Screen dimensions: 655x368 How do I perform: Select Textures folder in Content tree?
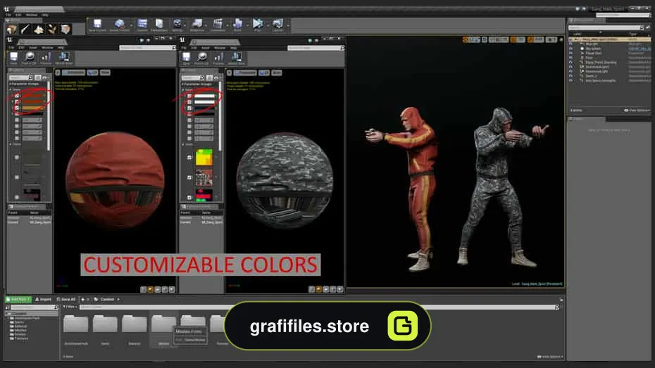click(x=19, y=338)
